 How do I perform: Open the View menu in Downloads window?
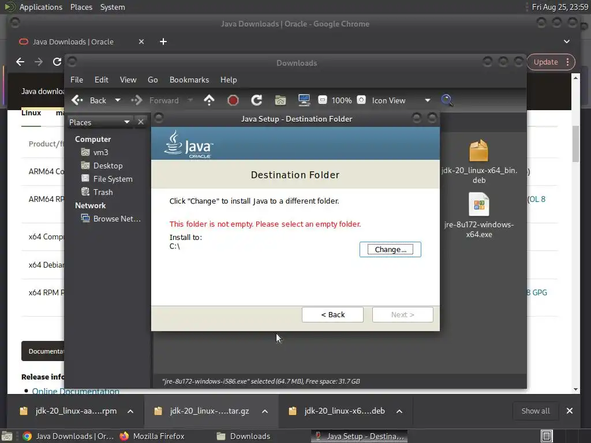click(128, 80)
